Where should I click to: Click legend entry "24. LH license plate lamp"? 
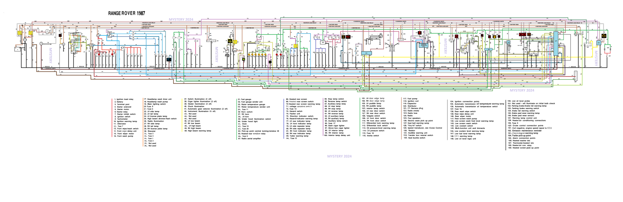coord(155,117)
